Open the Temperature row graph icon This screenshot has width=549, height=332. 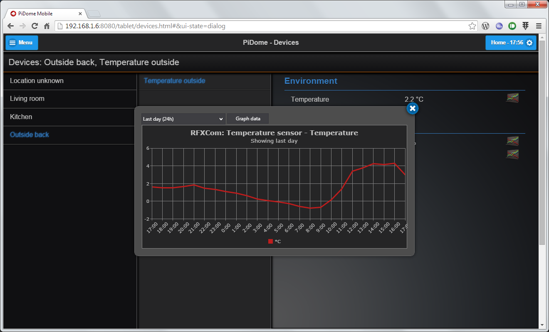512,98
